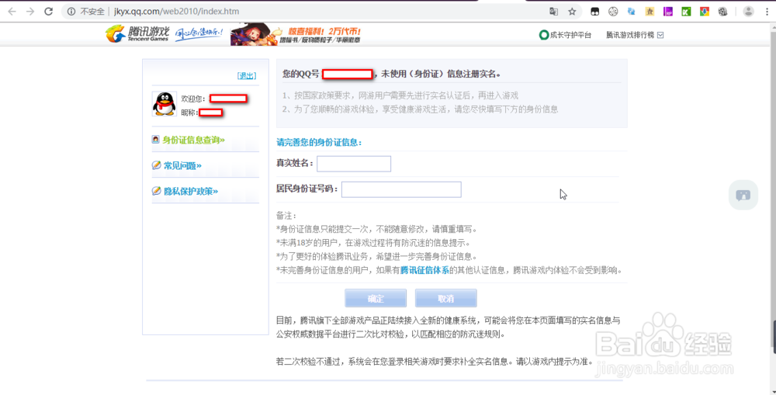Click the multicolor square extension icon
776x395 pixels.
(x=705, y=12)
